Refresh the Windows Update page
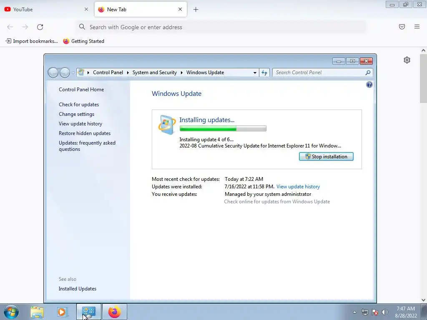The height and width of the screenshot is (320, 427). click(x=264, y=72)
